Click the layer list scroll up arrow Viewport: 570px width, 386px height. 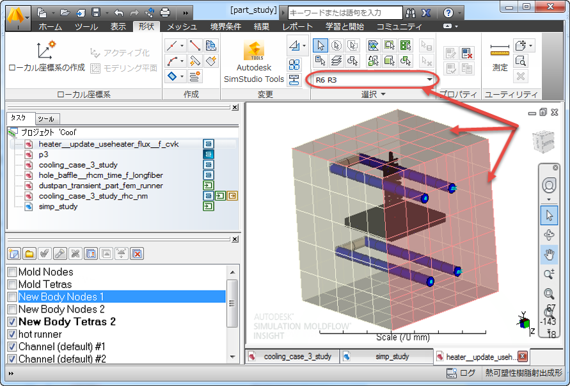pos(233,272)
